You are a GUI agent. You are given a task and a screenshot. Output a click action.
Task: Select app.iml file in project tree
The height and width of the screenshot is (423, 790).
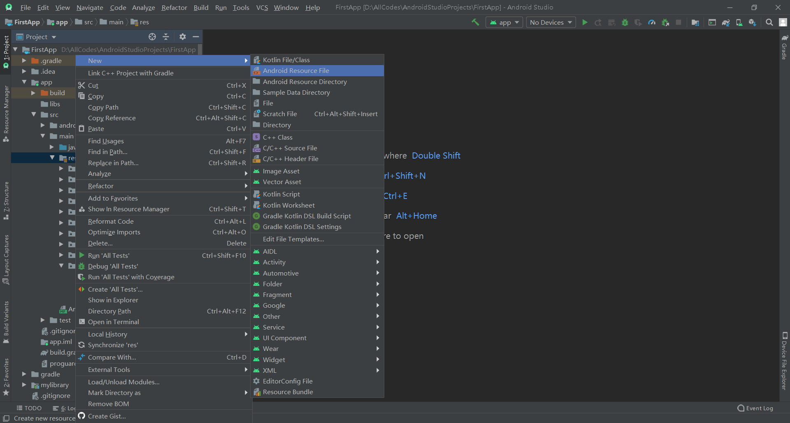click(57, 342)
